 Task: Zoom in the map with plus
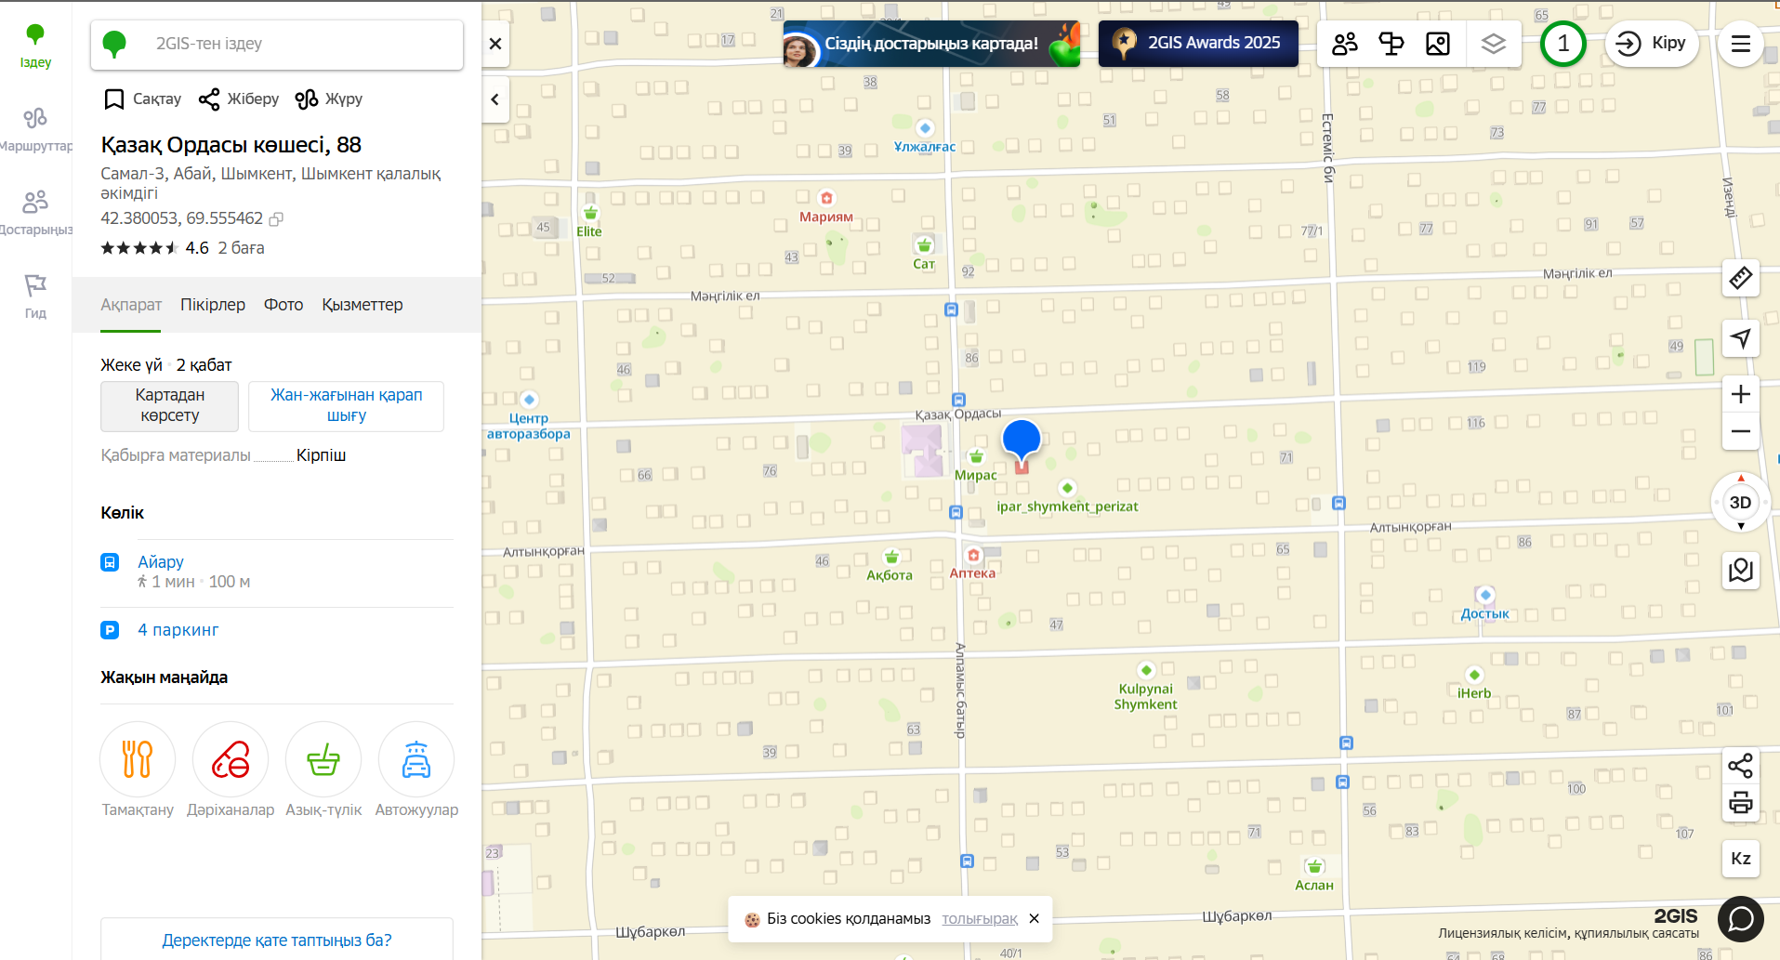tap(1741, 394)
